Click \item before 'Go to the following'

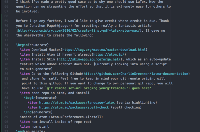[x=25, y=74]
